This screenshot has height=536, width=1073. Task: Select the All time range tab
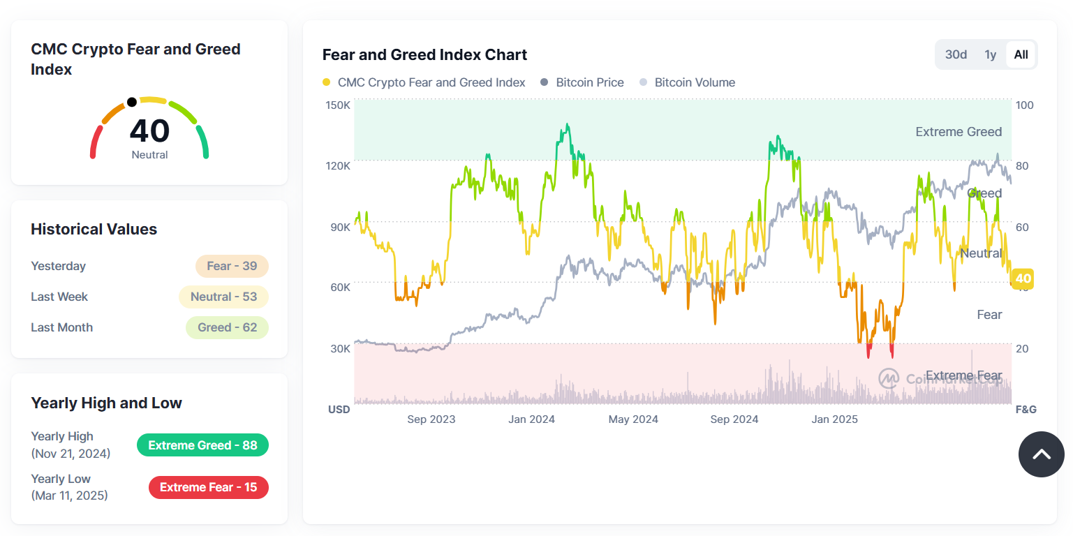point(1021,54)
